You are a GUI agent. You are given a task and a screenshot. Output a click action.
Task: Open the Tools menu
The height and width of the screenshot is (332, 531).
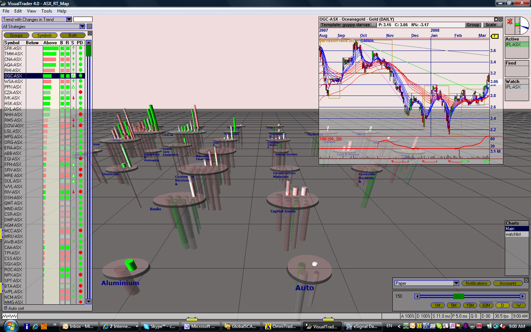pos(46,11)
